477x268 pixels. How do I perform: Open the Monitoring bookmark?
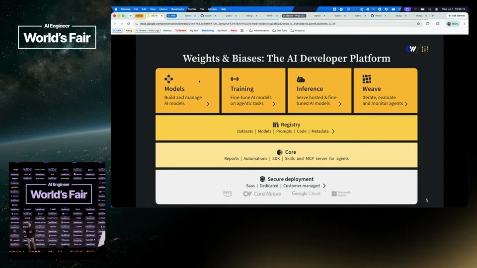coord(208,31)
